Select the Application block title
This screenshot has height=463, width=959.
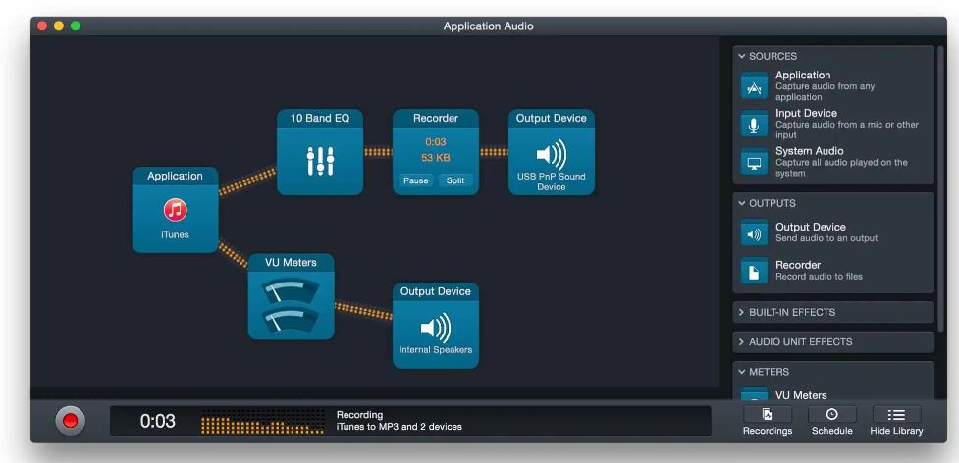point(175,176)
